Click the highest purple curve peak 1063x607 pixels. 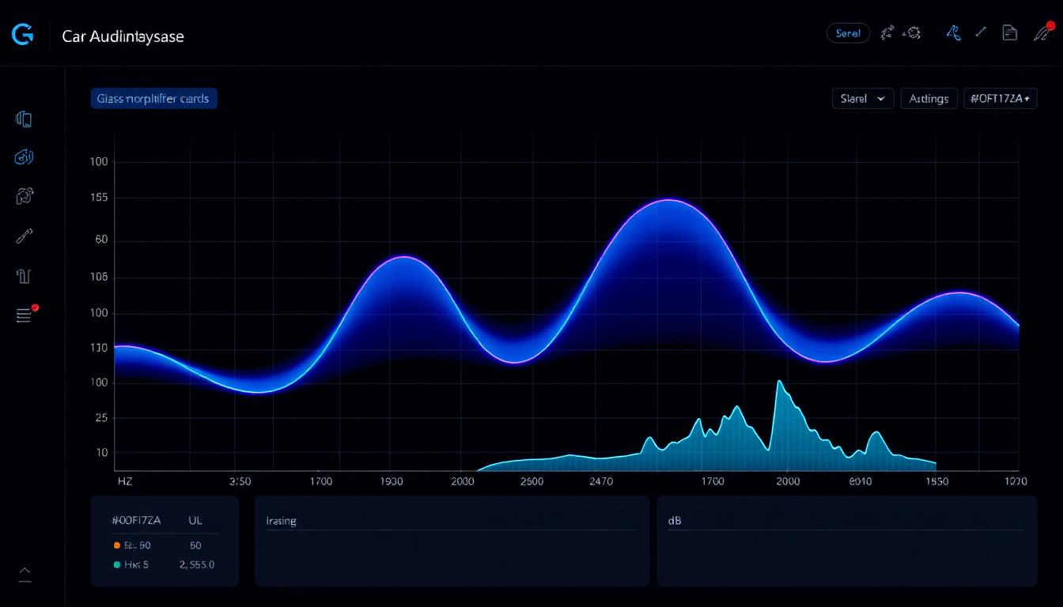(669, 201)
